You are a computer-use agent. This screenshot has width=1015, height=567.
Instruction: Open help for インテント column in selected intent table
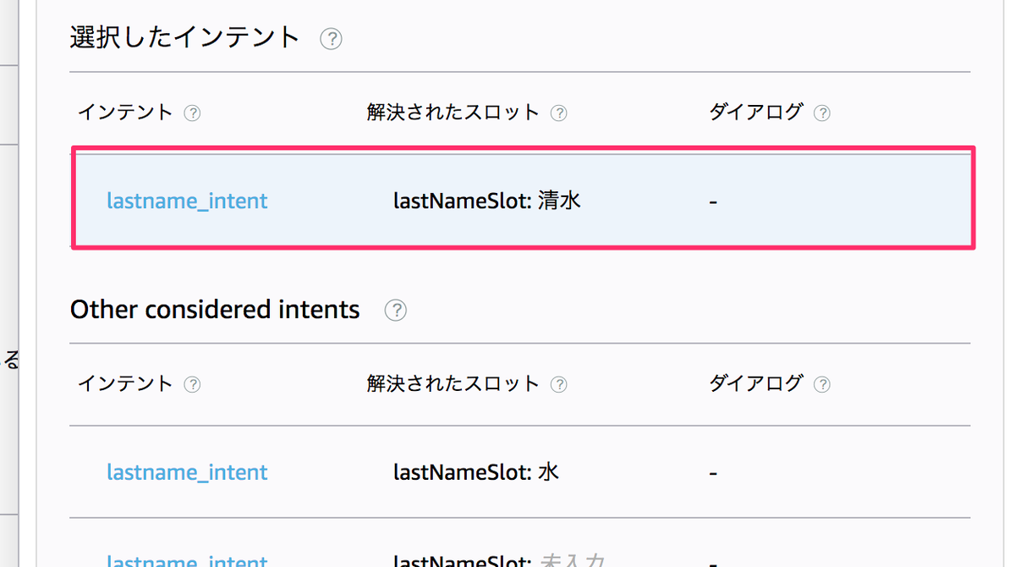[x=192, y=113]
